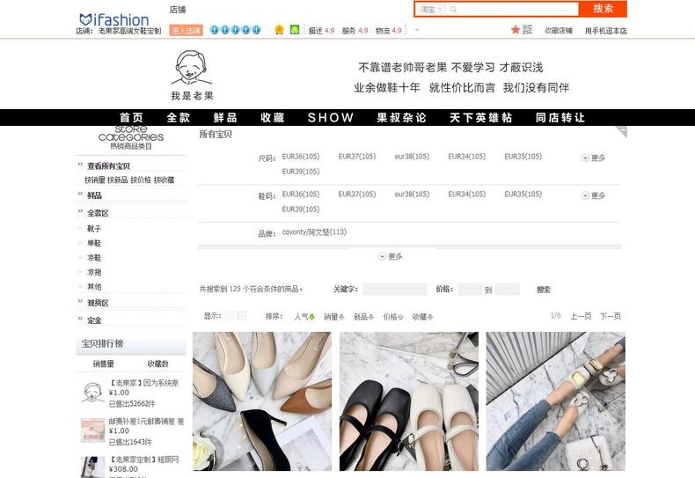Click the green badge icon beside medal
Viewport: 695px width, 478px height.
(295, 30)
